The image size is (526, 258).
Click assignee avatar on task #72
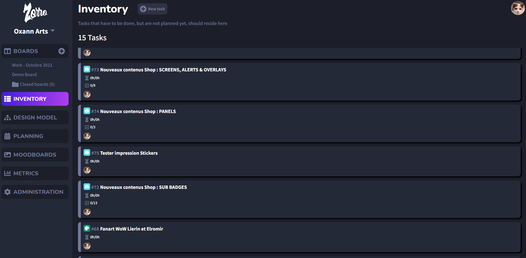coord(87,212)
